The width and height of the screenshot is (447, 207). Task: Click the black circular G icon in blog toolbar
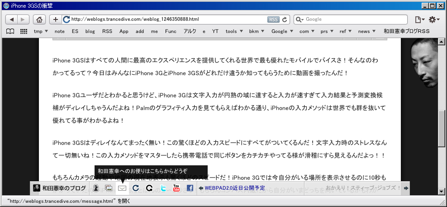[x=149, y=188]
